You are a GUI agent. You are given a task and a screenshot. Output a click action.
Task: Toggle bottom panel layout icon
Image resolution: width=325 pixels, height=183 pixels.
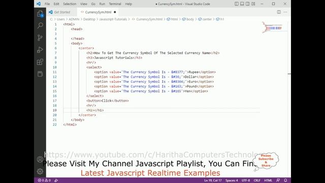(x=242, y=4)
